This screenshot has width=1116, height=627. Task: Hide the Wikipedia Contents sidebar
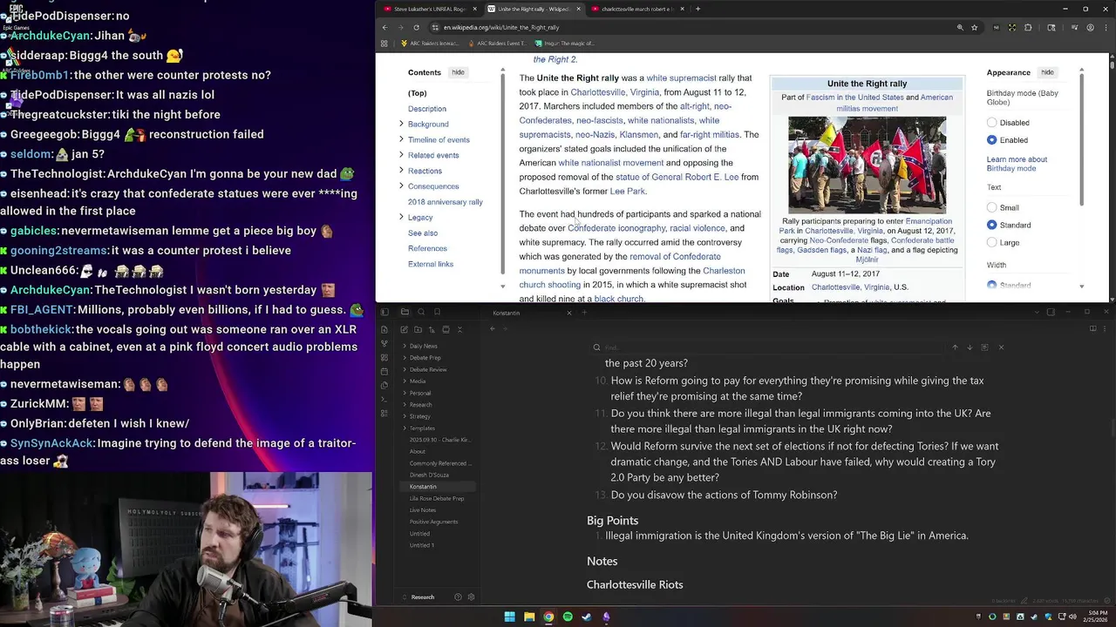click(458, 72)
